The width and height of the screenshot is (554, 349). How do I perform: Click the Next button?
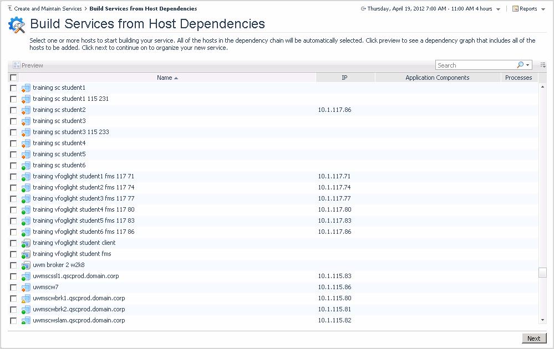[533, 338]
